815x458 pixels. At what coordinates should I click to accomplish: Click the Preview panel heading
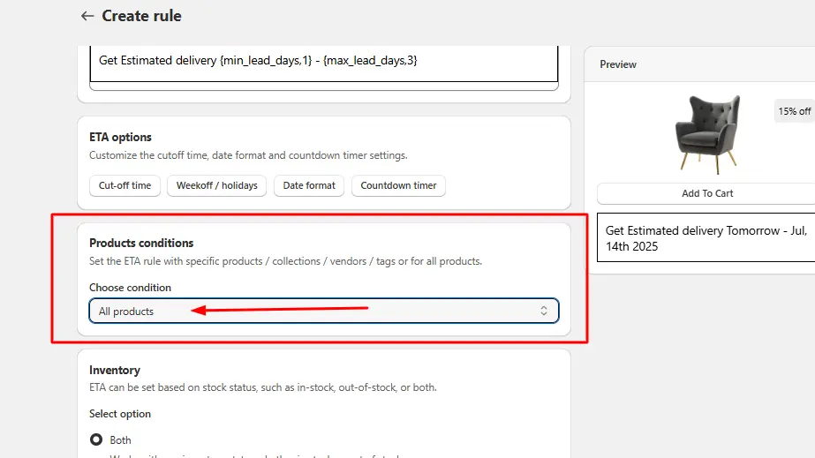pos(618,64)
